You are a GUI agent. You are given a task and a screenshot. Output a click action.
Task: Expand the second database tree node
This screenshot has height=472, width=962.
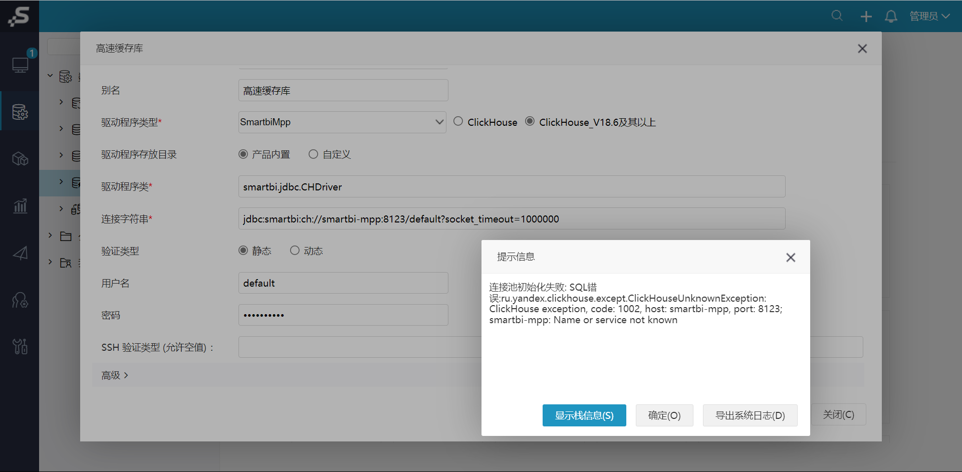coord(61,128)
